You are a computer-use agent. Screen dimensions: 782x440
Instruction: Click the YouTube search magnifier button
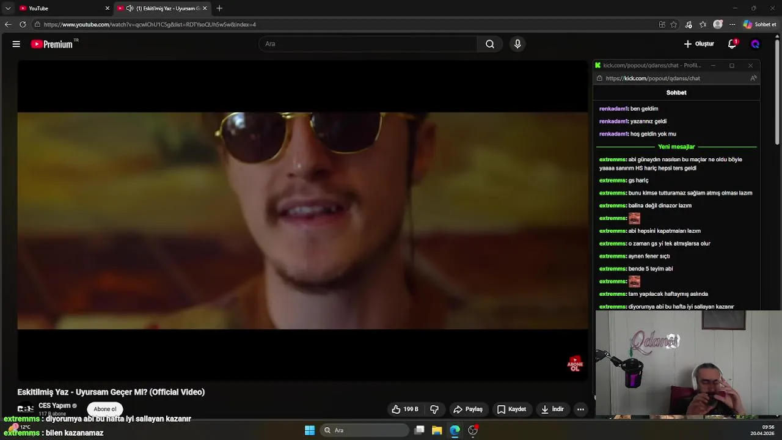point(490,44)
